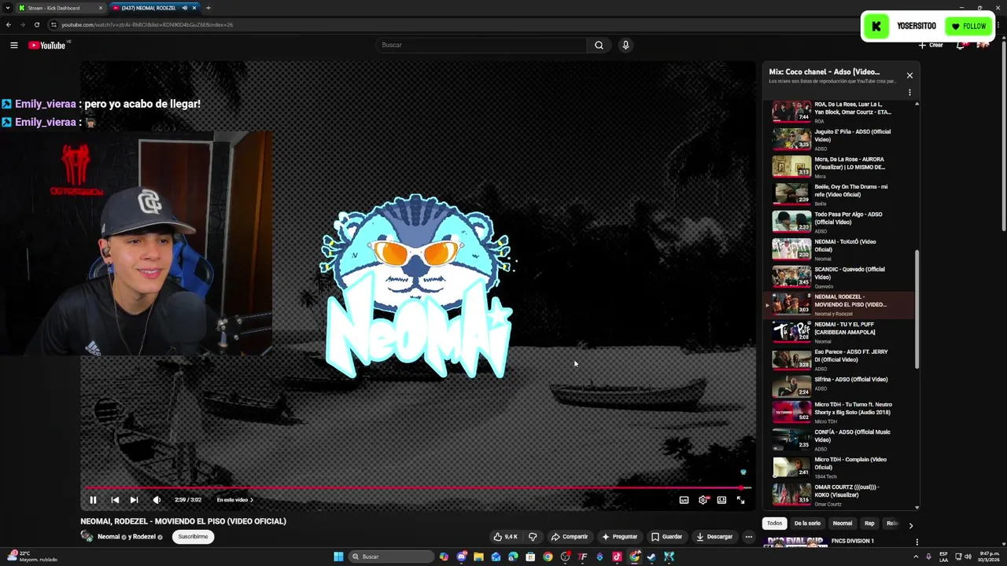Open options for FNCS DIVISION 1 video
This screenshot has width=1007, height=566.
click(917, 542)
